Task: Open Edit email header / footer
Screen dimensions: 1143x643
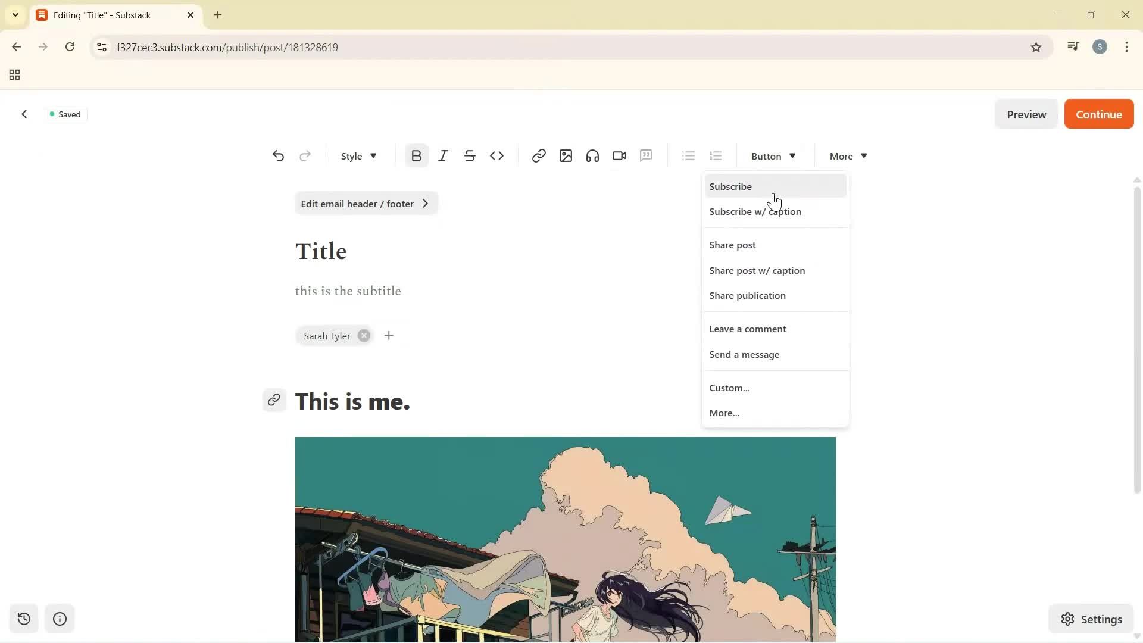Action: pyautogui.click(x=366, y=203)
